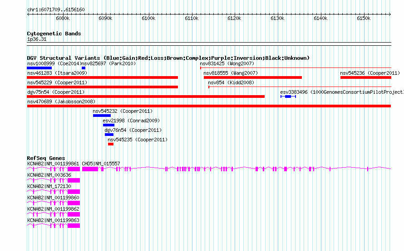Open the nsv545232 (Cooper2011) blue gain bar

coord(102,116)
